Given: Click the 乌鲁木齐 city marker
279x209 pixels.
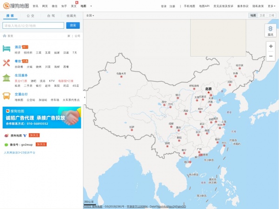Looking at the screenshot, I should [x=121, y=77].
